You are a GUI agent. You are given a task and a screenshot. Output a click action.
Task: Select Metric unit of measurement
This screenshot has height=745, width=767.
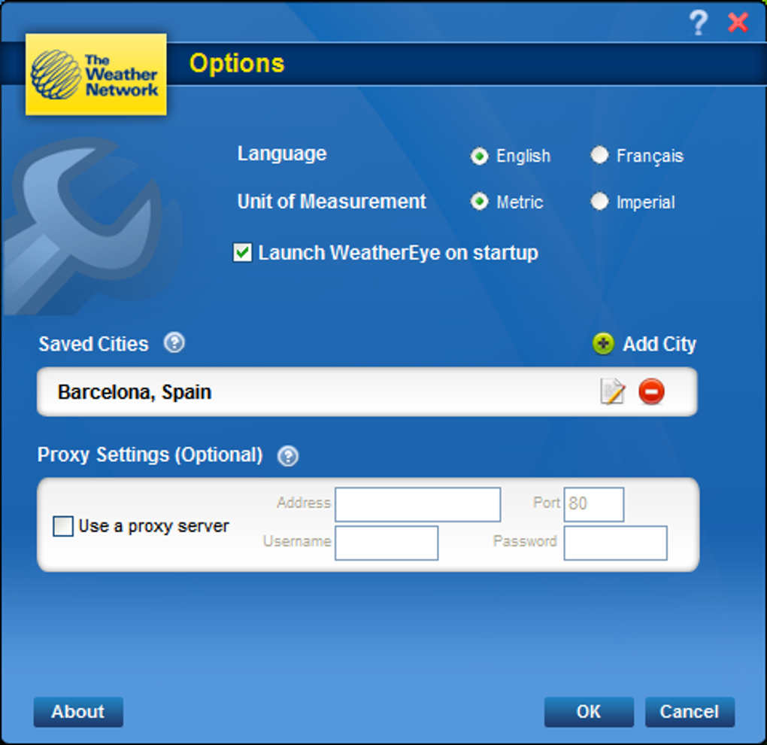click(x=480, y=202)
